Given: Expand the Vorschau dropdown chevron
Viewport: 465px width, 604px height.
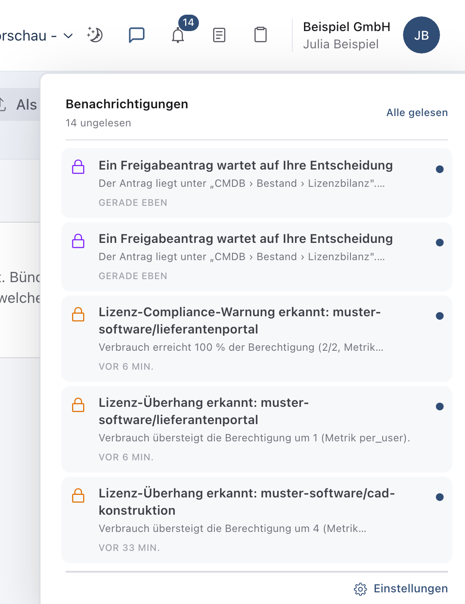Looking at the screenshot, I should point(68,35).
